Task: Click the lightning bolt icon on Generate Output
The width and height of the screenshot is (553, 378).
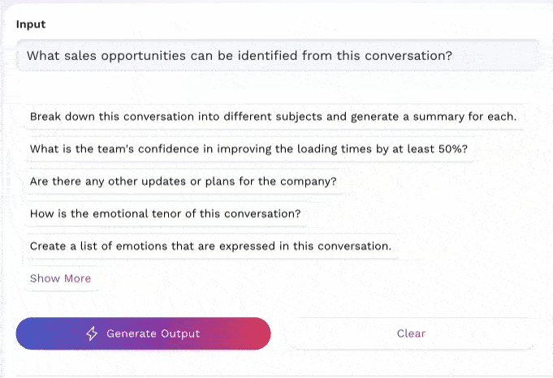Action: pos(92,333)
